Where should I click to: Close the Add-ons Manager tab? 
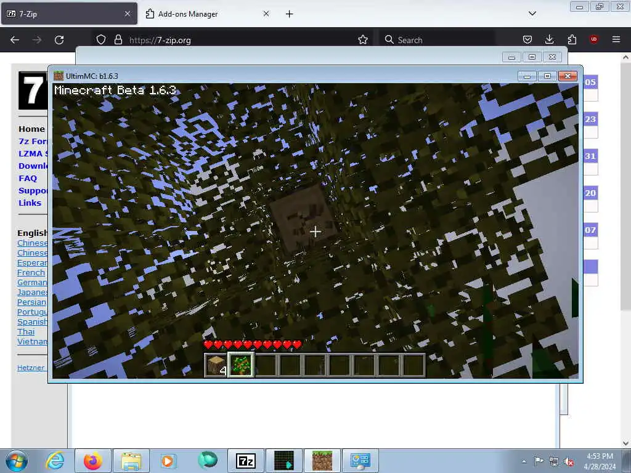[x=266, y=14]
